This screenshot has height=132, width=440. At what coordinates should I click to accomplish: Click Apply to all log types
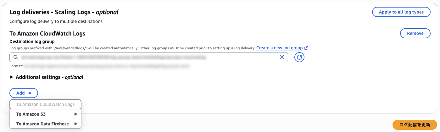401,12
